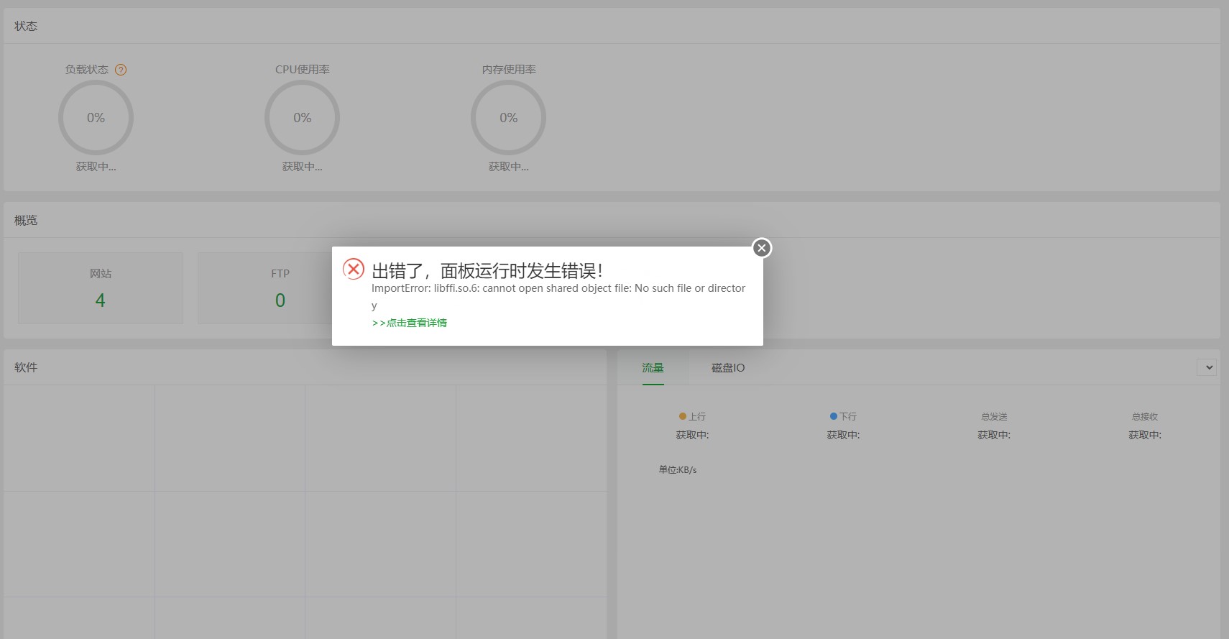
Task: Switch to the 磁盘IO tab
Action: pos(728,367)
